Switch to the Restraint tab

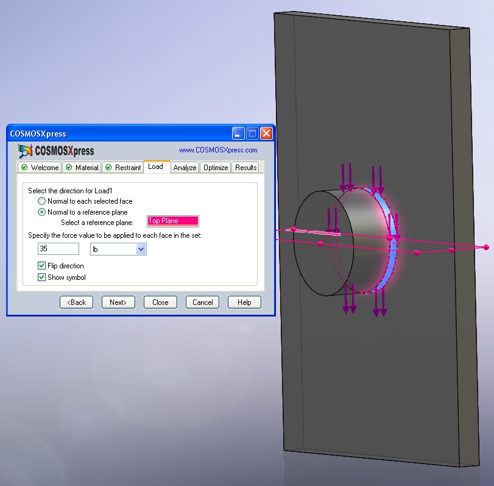(x=123, y=168)
